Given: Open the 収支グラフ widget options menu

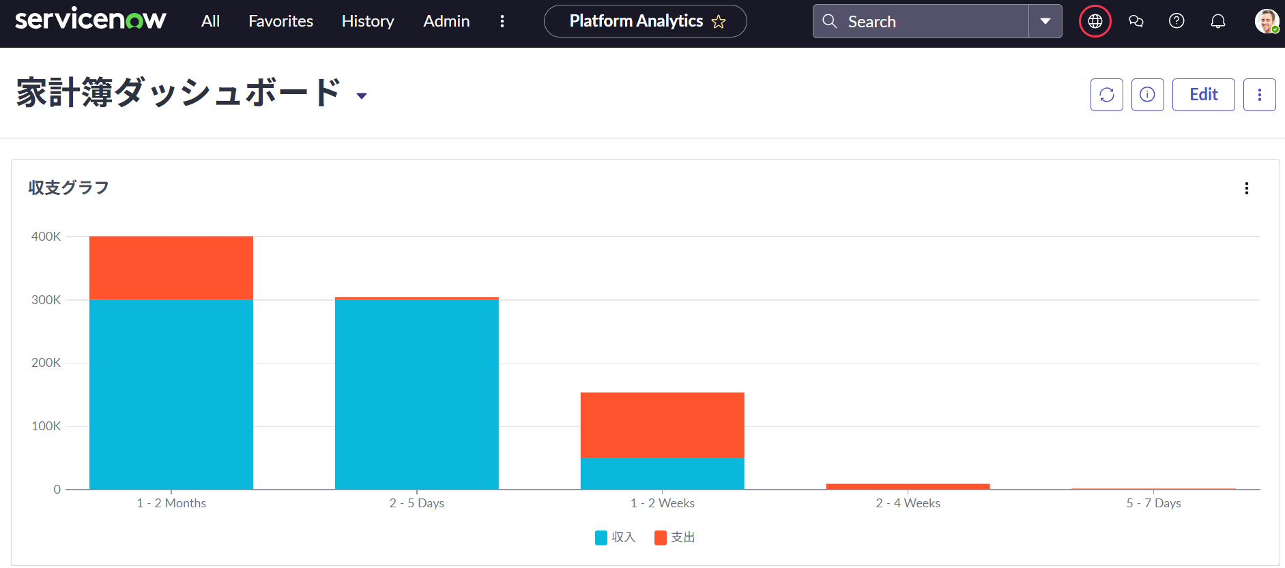Looking at the screenshot, I should (x=1247, y=188).
